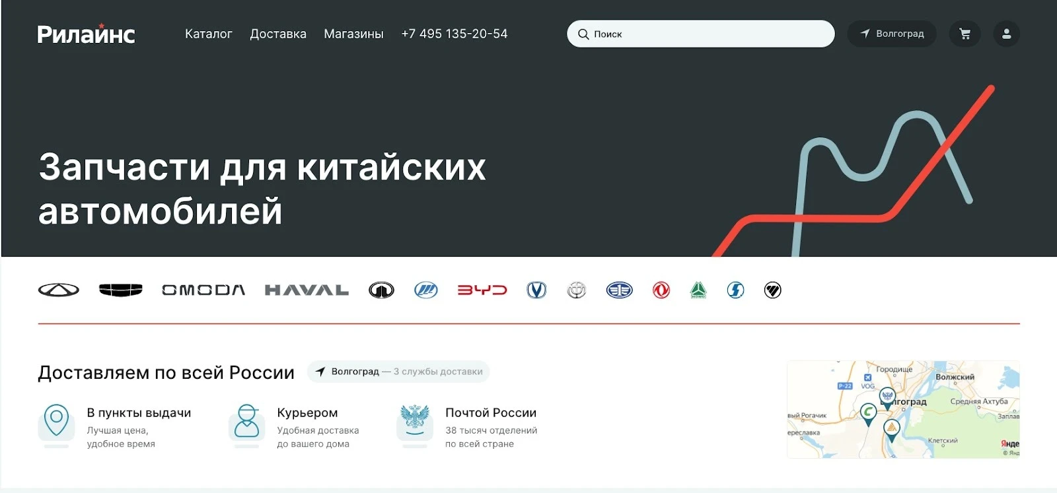This screenshot has width=1057, height=493.
Task: Open the Магазины link
Action: pos(353,34)
